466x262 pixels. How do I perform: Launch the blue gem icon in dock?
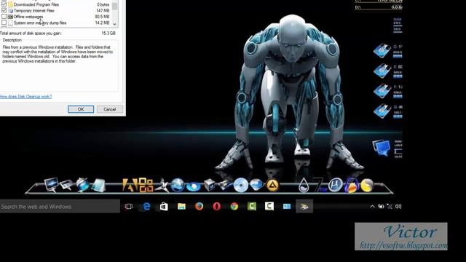(x=256, y=185)
